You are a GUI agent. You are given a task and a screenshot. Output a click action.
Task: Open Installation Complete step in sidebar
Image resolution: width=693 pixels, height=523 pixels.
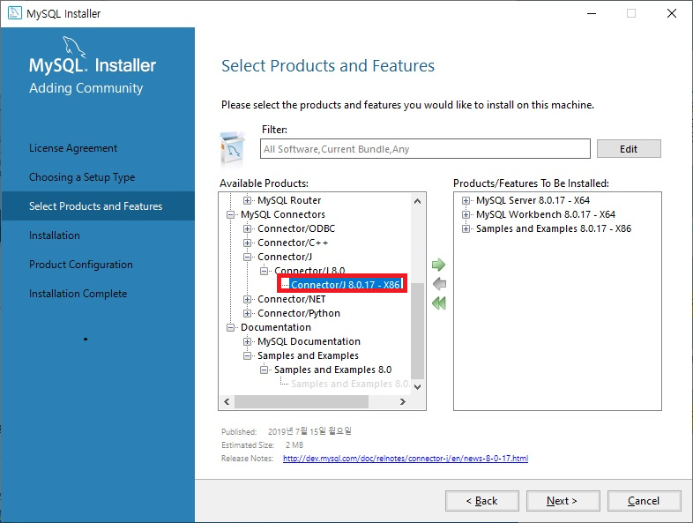78,294
